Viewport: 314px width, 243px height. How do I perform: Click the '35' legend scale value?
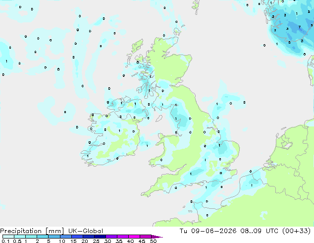coord(119,241)
